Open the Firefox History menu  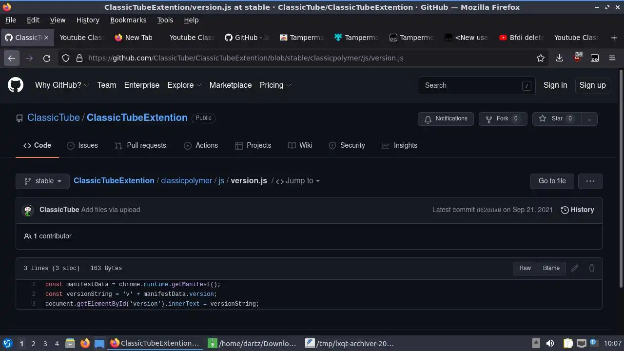88,20
